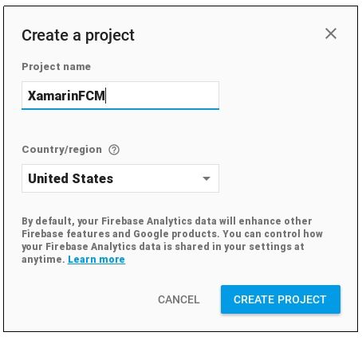362x340 pixels.
Task: Click the Country/region label text
Action: point(62,150)
